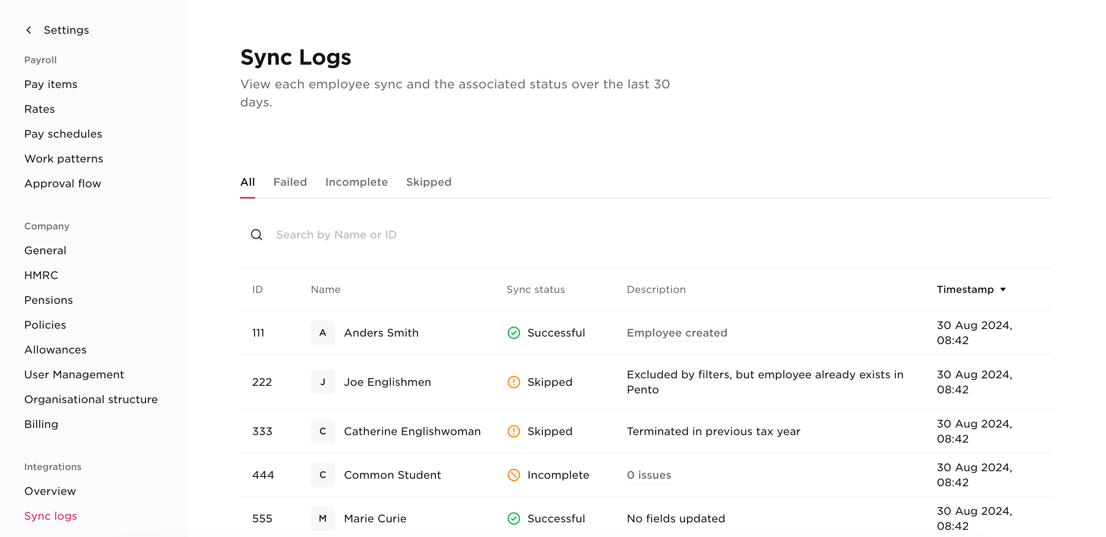The height and width of the screenshot is (537, 1106).
Task: Click Catherine Englishwoman's avatar initial
Action: pos(322,431)
